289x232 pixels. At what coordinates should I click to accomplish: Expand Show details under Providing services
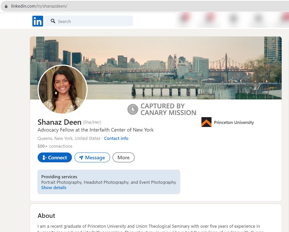54,187
